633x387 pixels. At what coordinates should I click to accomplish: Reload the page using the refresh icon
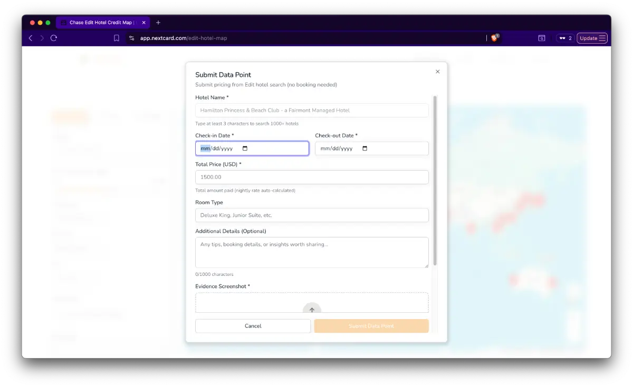(54, 38)
